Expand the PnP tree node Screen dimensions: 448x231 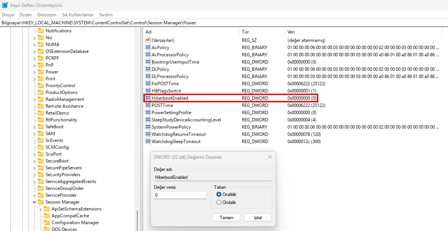(x=34, y=65)
